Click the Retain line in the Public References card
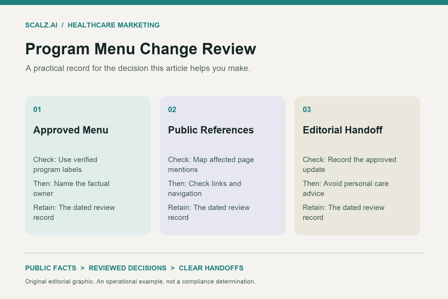 click(x=209, y=212)
